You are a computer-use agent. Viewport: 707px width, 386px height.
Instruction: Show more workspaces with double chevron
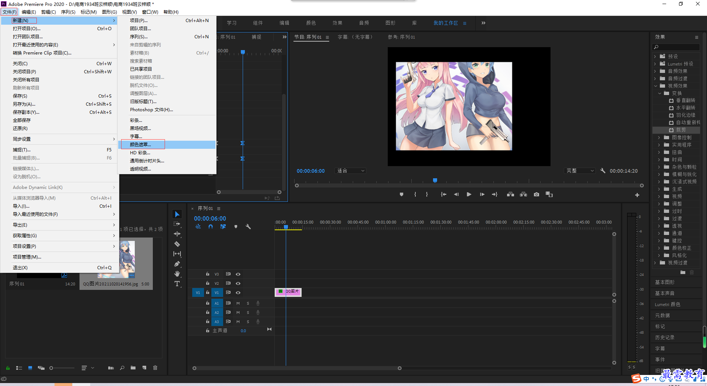click(x=483, y=23)
